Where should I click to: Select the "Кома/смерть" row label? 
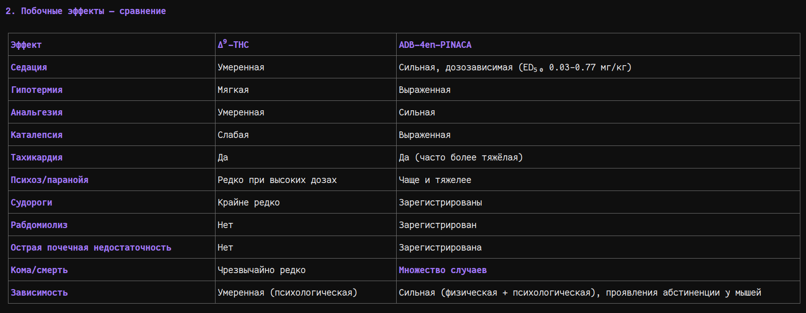[x=39, y=270]
